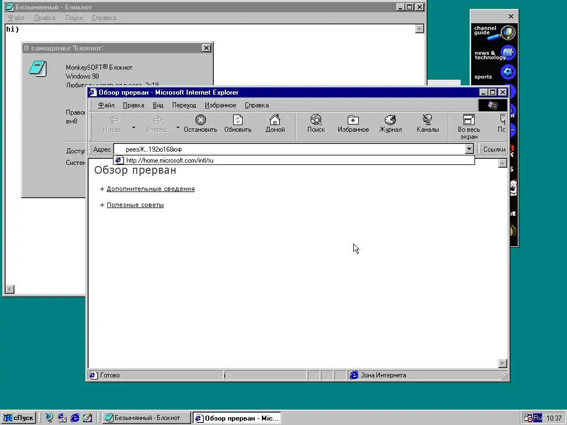Switch to Безымянный - Блокнот taskbar button
The image size is (567, 425).
click(146, 418)
